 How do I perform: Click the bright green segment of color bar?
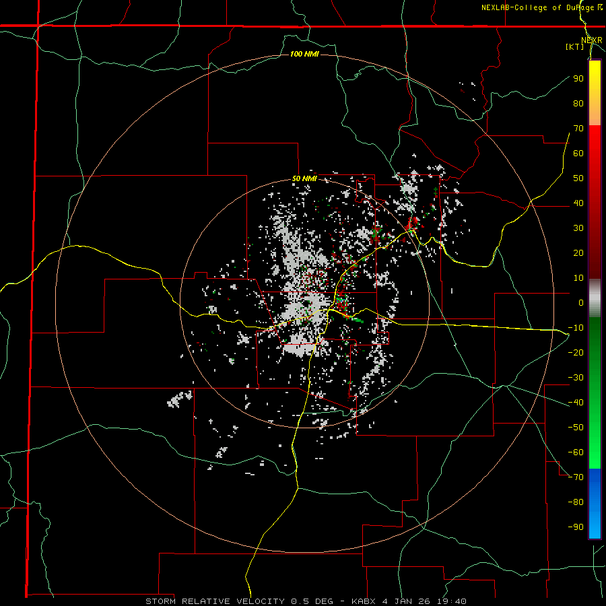[595, 393]
